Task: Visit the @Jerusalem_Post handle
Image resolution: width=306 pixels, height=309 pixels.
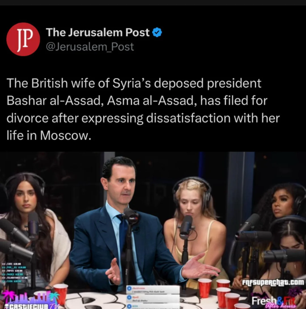Action: point(90,47)
